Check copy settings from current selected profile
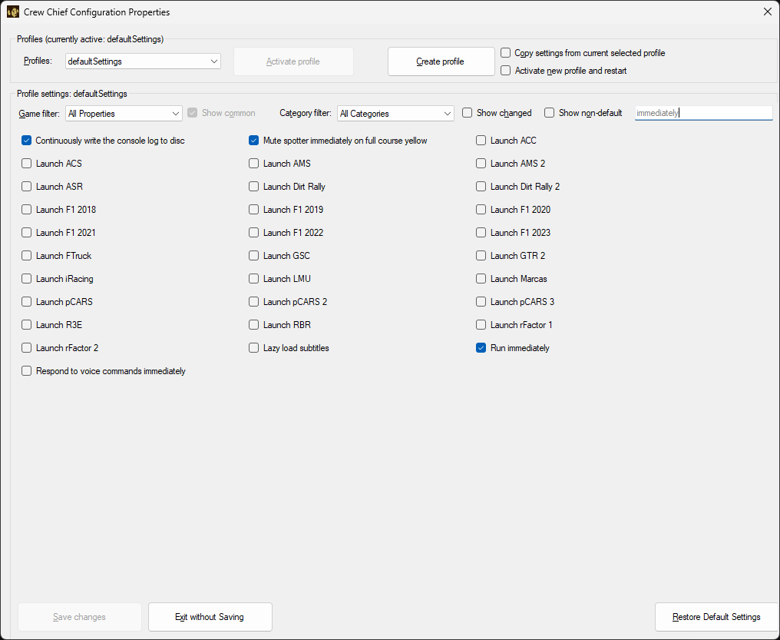 [x=504, y=53]
